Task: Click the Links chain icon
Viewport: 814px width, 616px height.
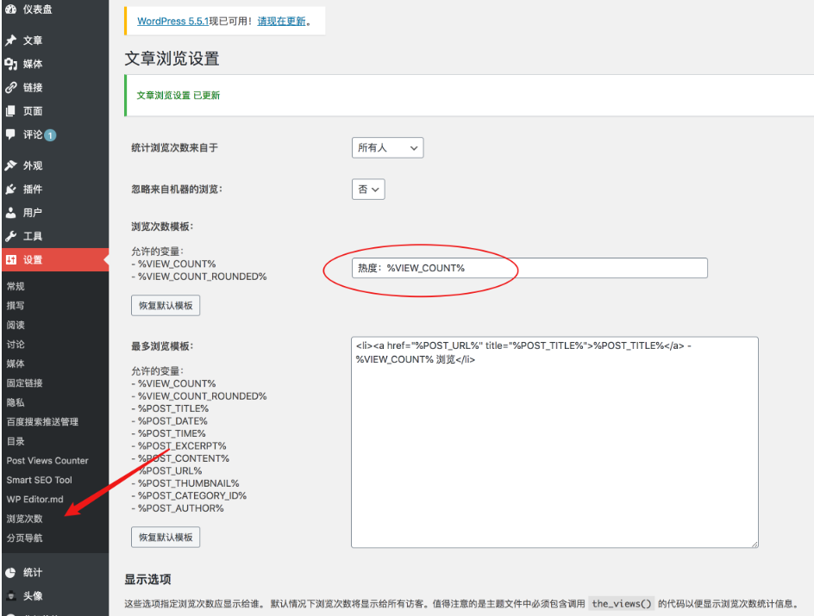Action: coord(11,88)
